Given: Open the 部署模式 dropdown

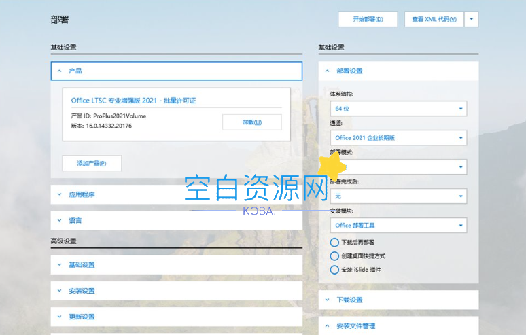Looking at the screenshot, I should 398,167.
